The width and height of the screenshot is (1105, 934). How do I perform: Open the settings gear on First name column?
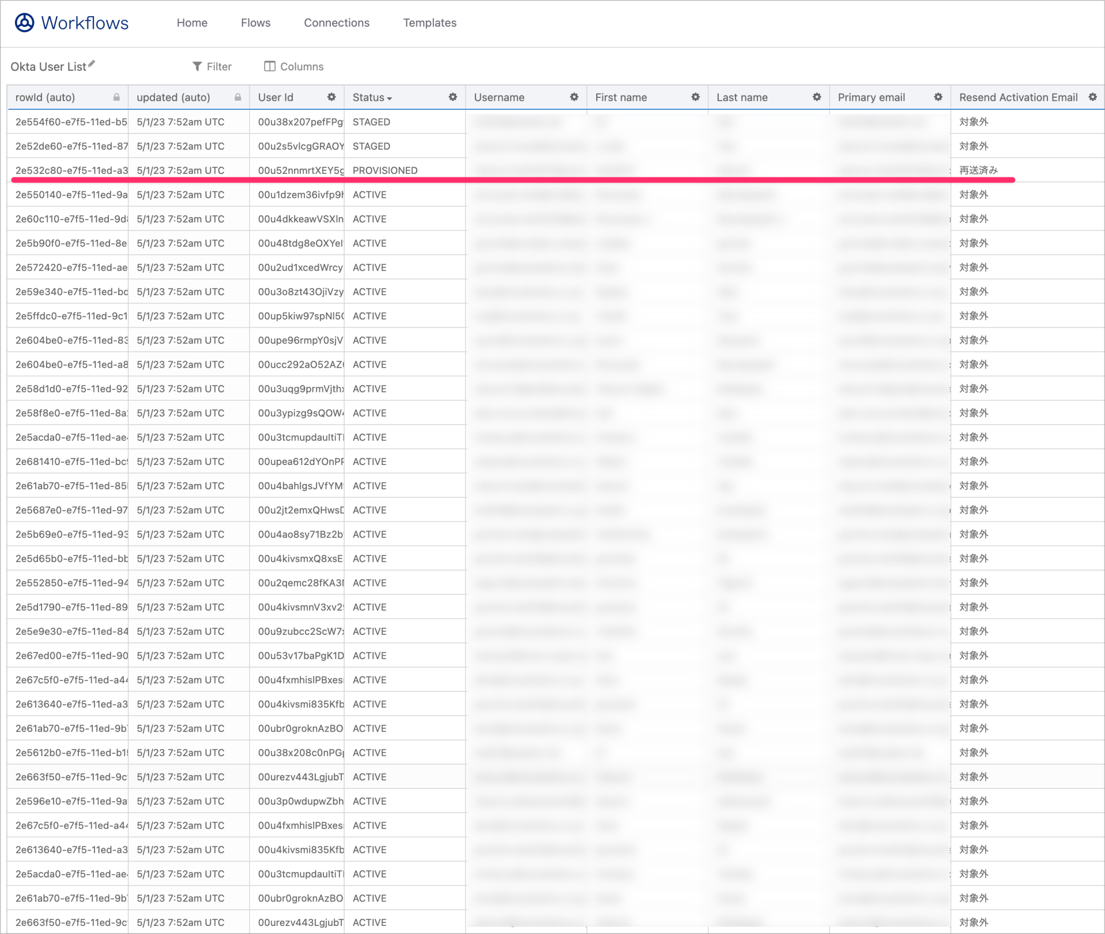(x=696, y=97)
